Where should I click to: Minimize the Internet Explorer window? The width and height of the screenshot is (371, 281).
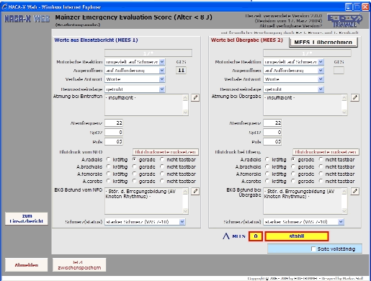pyautogui.click(x=349, y=6)
